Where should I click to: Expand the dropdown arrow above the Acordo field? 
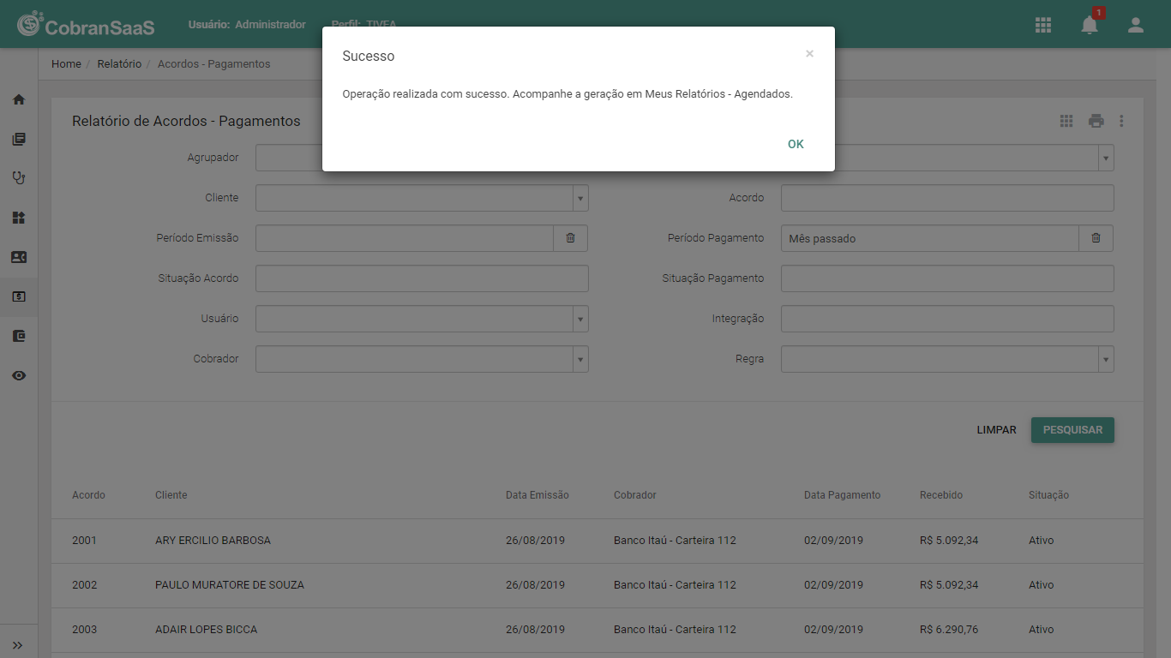click(1106, 158)
